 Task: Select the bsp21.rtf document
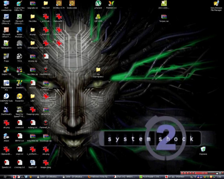pos(33,164)
